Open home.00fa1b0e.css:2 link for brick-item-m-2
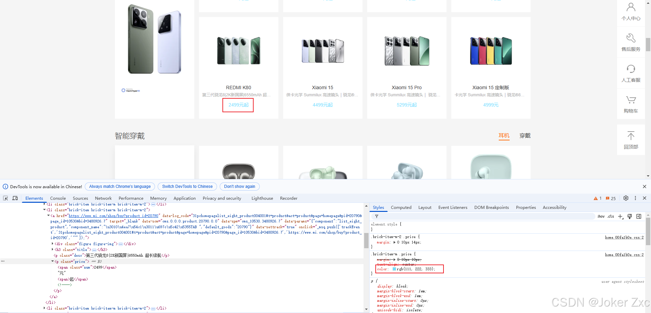The height and width of the screenshot is (313, 651). pyautogui.click(x=624, y=237)
